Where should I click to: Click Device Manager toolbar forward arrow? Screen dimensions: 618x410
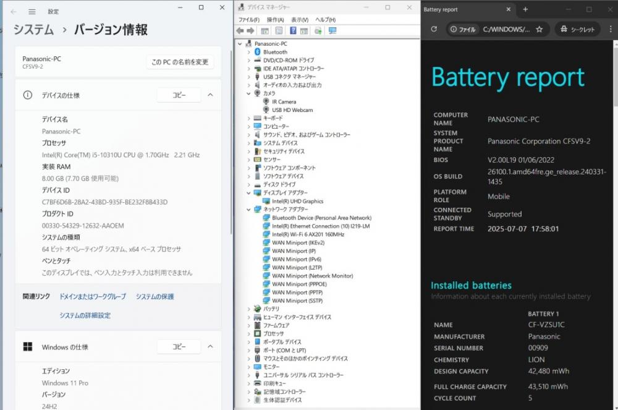[250, 31]
